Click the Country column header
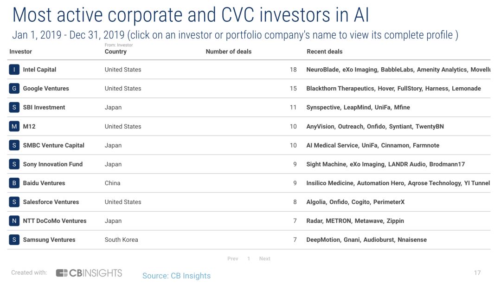Screen dimensions: 501x285 click(116, 52)
